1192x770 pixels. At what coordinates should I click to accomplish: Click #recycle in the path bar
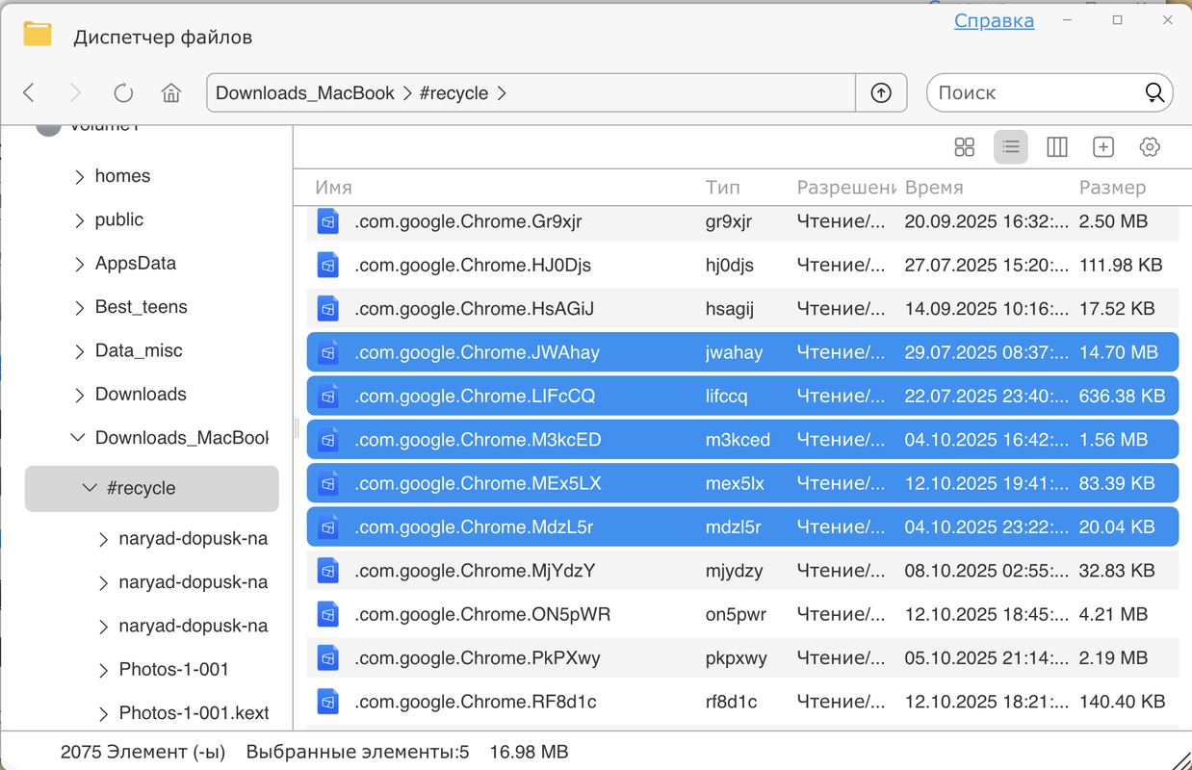coord(453,93)
